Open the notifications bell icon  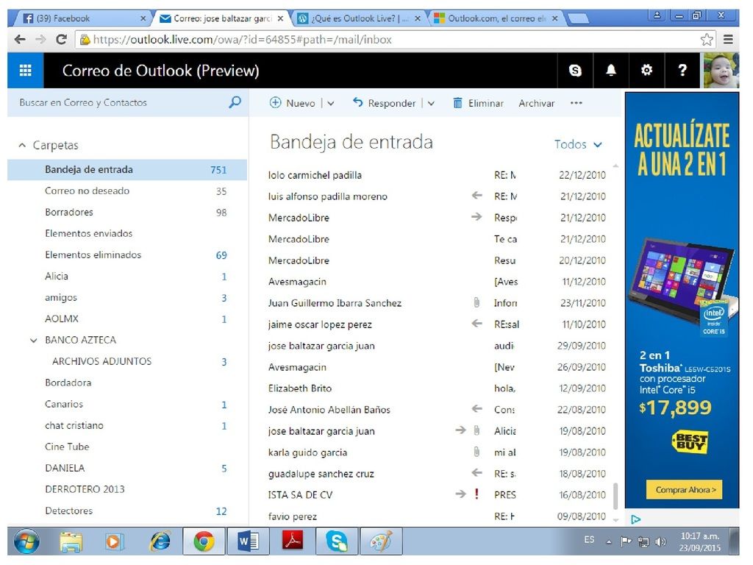[x=611, y=71]
